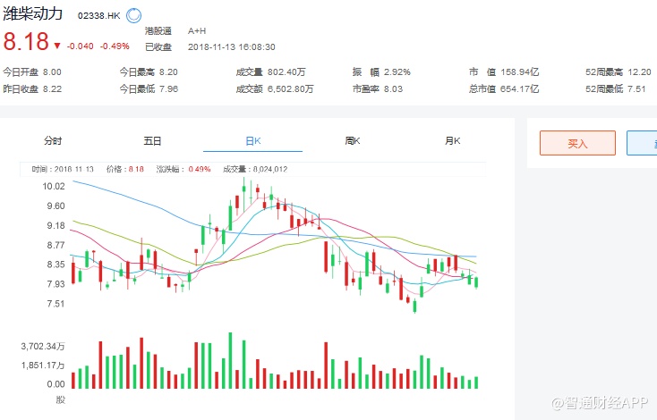
Task: Click the 3,702.34万 volume axis label
Action: 42,345
